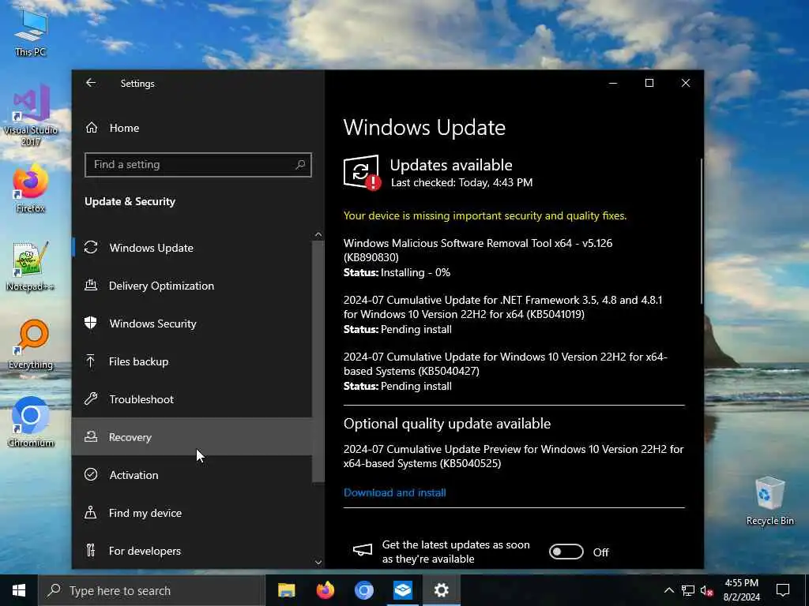Go back using the Settings back arrow
This screenshot has height=606, width=809.
tap(91, 83)
